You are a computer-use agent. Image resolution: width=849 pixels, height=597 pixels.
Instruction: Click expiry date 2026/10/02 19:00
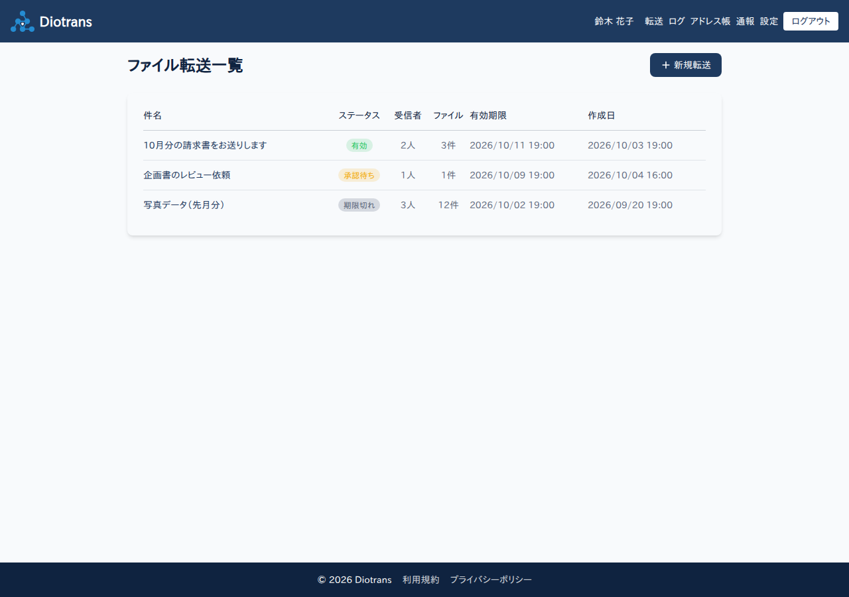click(x=512, y=205)
